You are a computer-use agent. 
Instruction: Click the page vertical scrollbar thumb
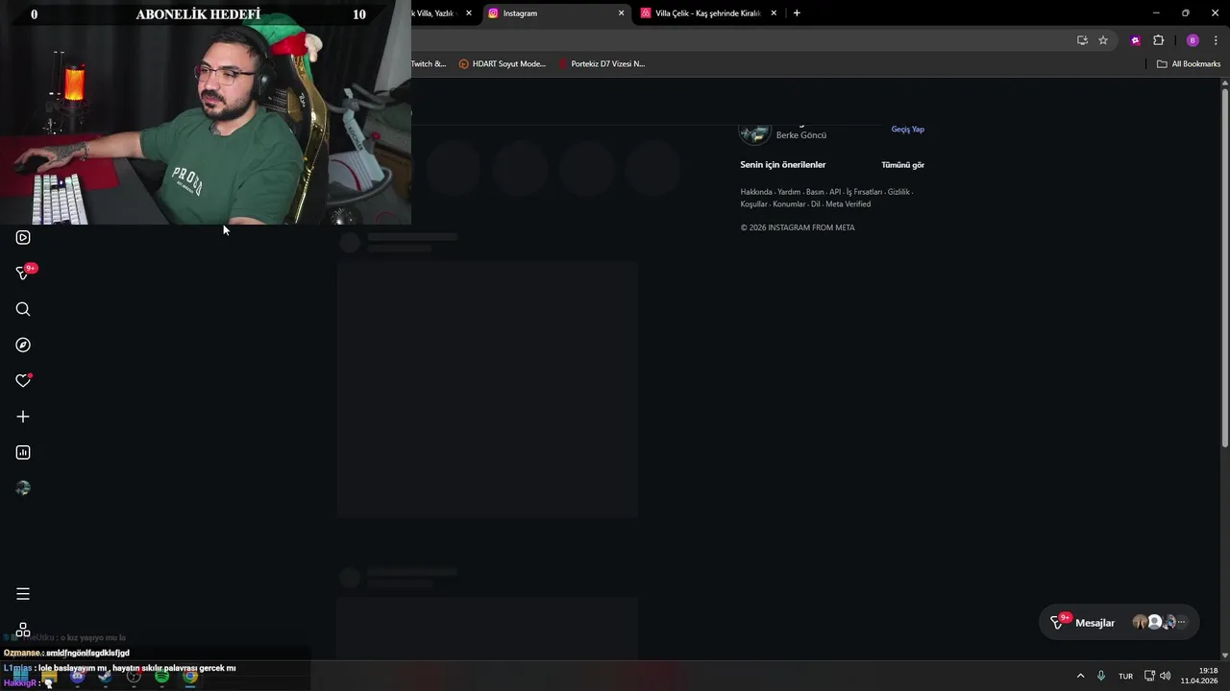point(1225,267)
